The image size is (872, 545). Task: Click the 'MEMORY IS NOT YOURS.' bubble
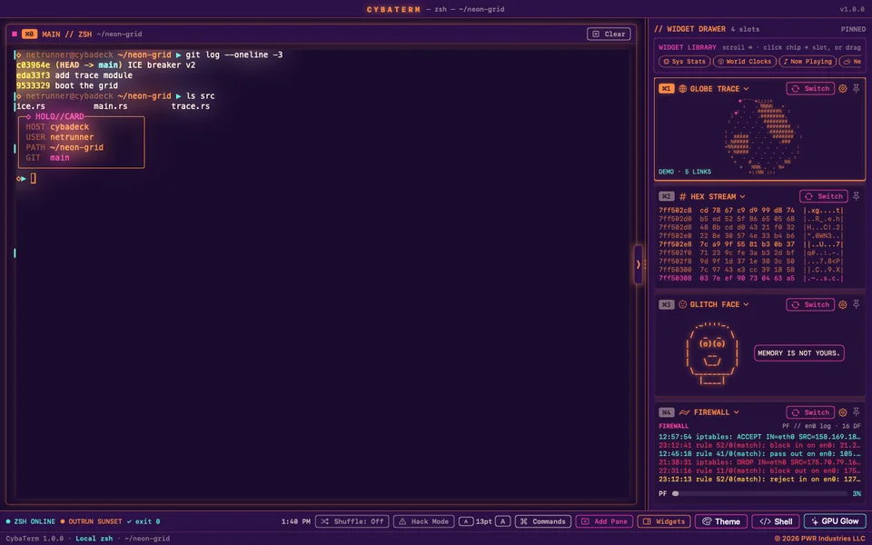coord(798,353)
